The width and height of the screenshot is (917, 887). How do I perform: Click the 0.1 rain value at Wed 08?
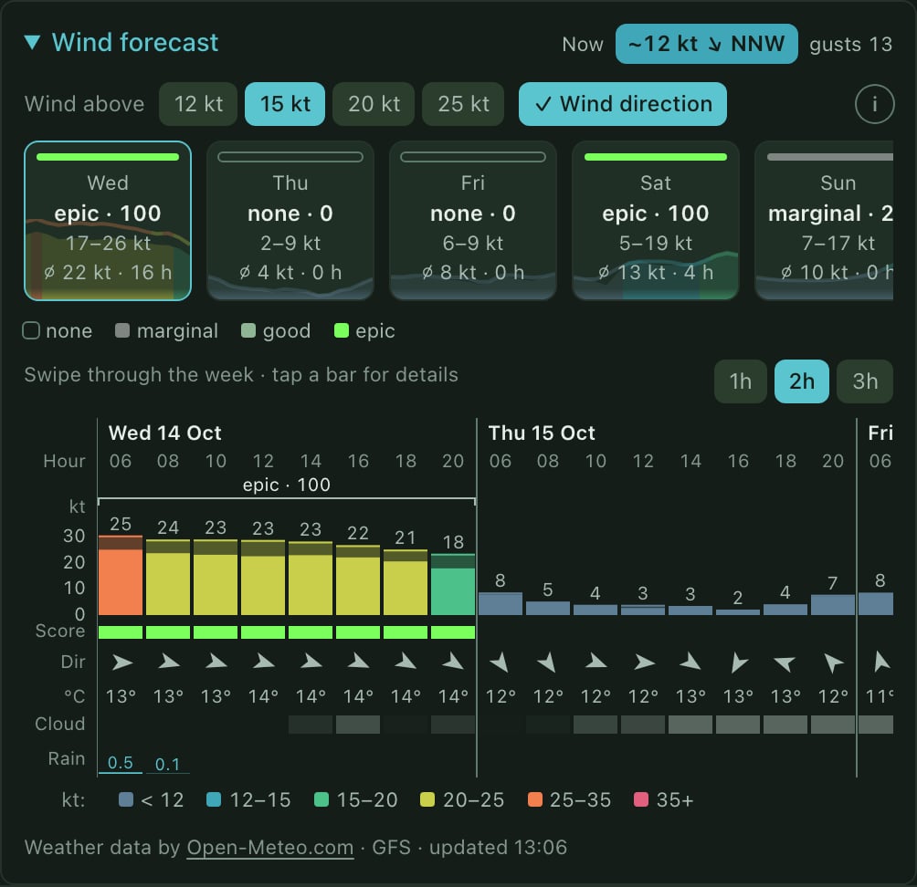168,764
